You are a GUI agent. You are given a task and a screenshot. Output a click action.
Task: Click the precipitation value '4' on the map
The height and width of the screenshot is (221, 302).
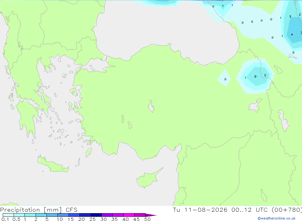click(292, 35)
